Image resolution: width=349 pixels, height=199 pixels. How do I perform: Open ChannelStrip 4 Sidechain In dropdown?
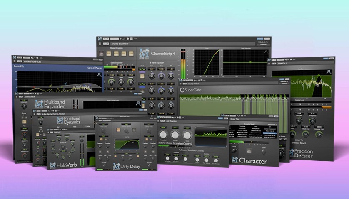pyautogui.click(x=263, y=44)
